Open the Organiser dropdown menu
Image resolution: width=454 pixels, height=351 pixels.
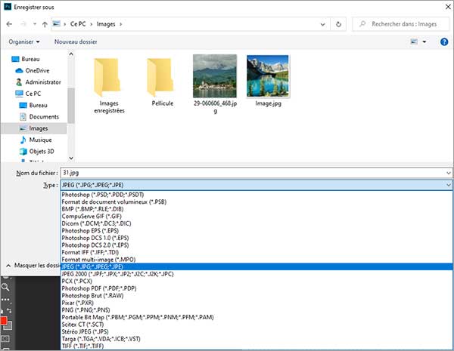point(24,42)
